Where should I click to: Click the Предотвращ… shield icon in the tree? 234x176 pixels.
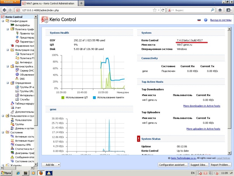(17, 38)
